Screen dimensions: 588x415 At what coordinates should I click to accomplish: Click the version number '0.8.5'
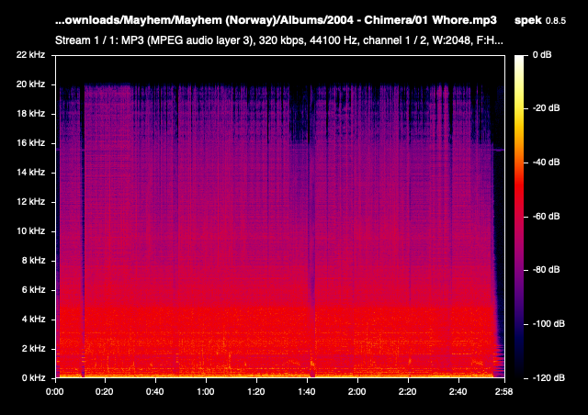pyautogui.click(x=555, y=21)
